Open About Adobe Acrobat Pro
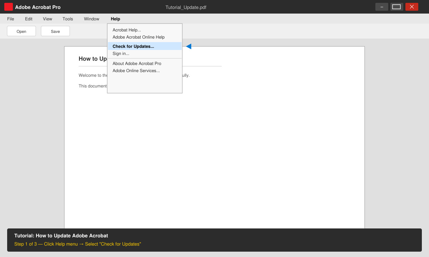Viewport: 429px width, 257px height. click(x=145, y=64)
